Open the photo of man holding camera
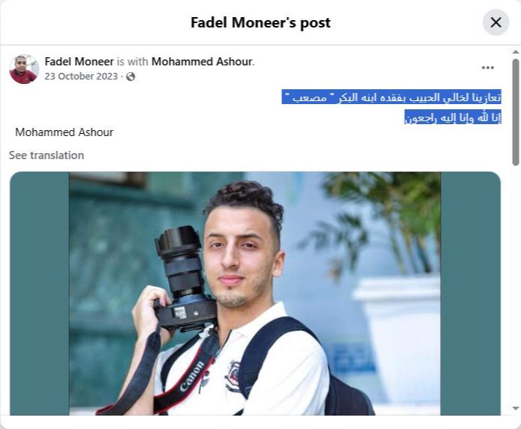The height and width of the screenshot is (429, 521). (255, 294)
